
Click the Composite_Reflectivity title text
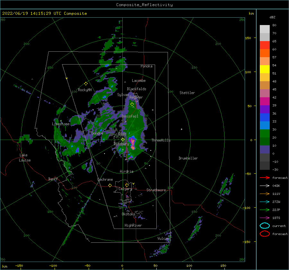coord(144,5)
